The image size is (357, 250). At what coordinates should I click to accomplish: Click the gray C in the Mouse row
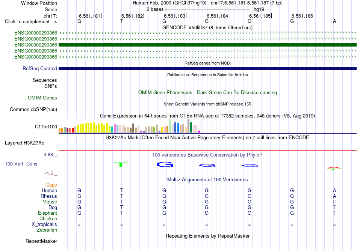pyautogui.click(x=334, y=202)
